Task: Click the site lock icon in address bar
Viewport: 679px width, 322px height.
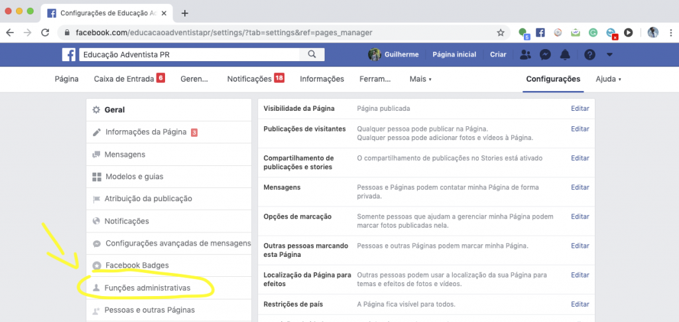Action: (x=67, y=33)
